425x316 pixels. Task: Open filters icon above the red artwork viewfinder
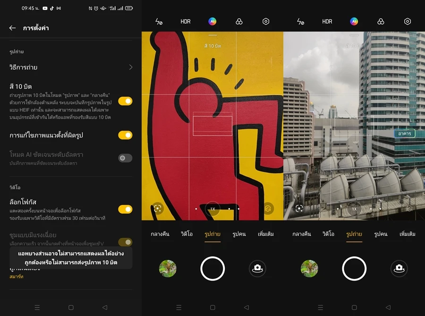coord(239,22)
